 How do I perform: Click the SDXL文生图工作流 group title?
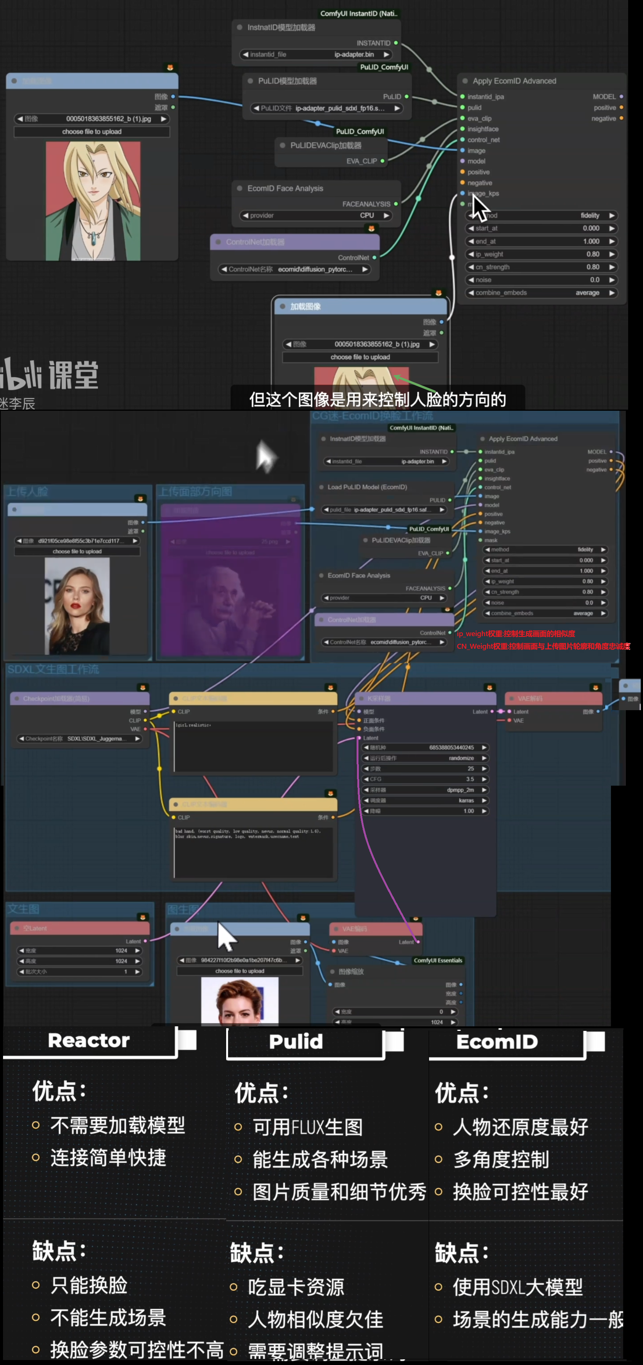[x=53, y=669]
